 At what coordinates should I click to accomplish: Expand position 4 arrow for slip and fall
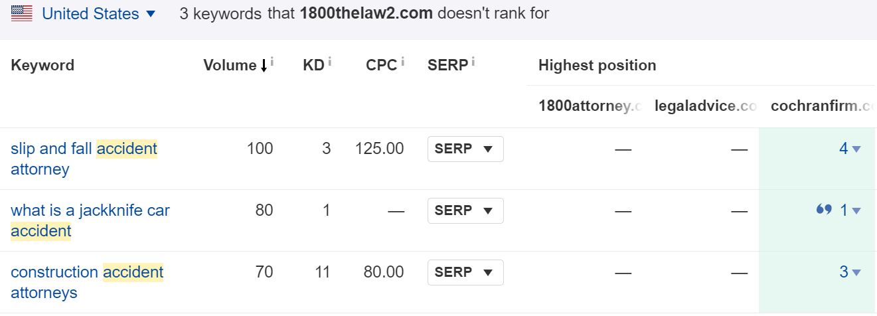pyautogui.click(x=856, y=149)
